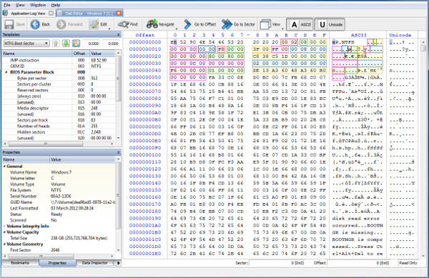This screenshot has width=429, height=278.
Task: Click the Total Size value 238 GB
Action: (x=79, y=238)
